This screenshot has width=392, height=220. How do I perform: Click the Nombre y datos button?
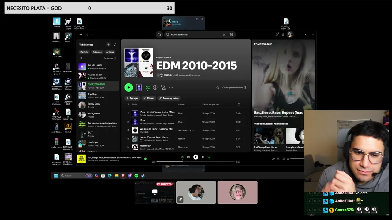(169, 98)
